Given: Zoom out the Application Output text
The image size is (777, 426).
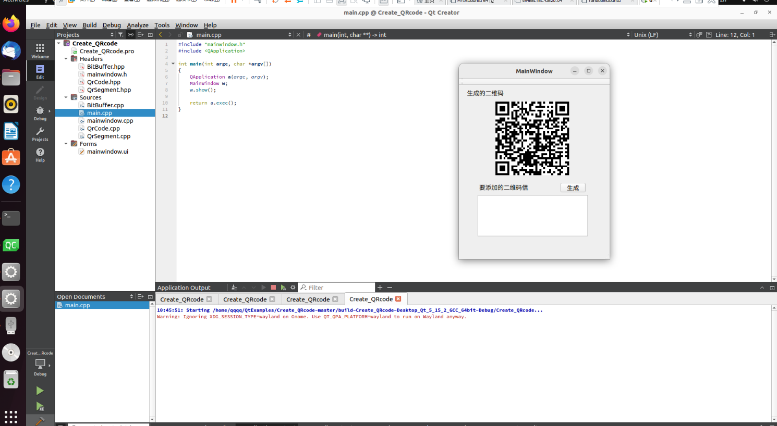Looking at the screenshot, I should point(390,287).
